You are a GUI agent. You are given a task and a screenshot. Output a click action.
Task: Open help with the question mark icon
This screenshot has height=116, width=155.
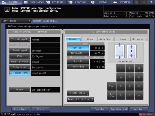(151, 2)
